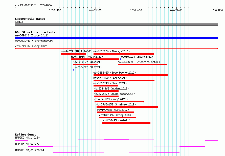Click the red bar under esv3688025 (Besenbacher2015)
Image resolution: width=225 pixels, height=156 pixels.
131,75
